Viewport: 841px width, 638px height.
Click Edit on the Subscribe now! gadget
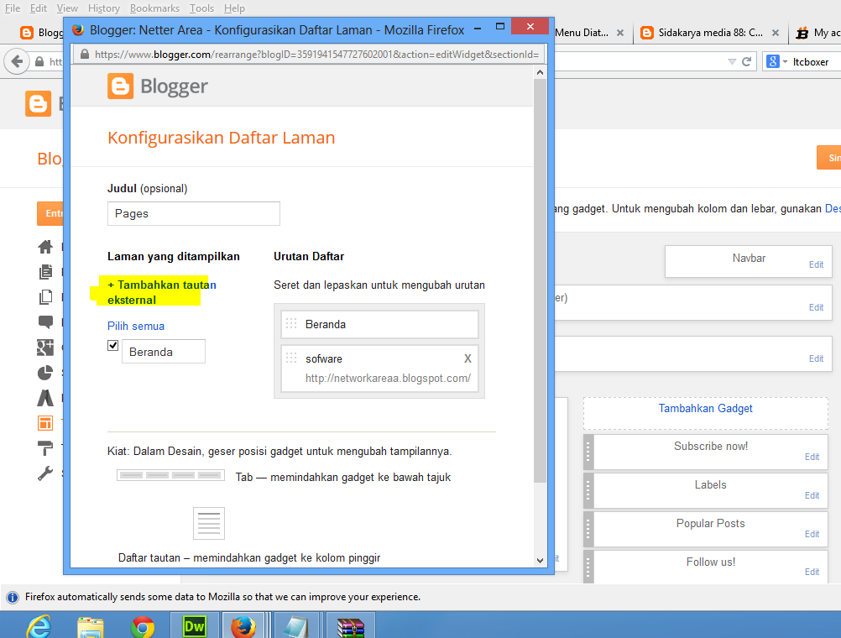[812, 457]
